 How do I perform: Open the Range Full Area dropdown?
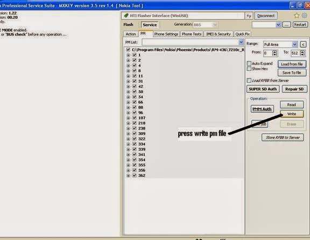pos(294,45)
